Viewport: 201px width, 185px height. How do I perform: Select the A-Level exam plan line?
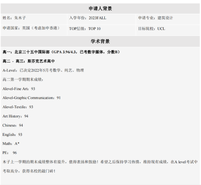43,70
